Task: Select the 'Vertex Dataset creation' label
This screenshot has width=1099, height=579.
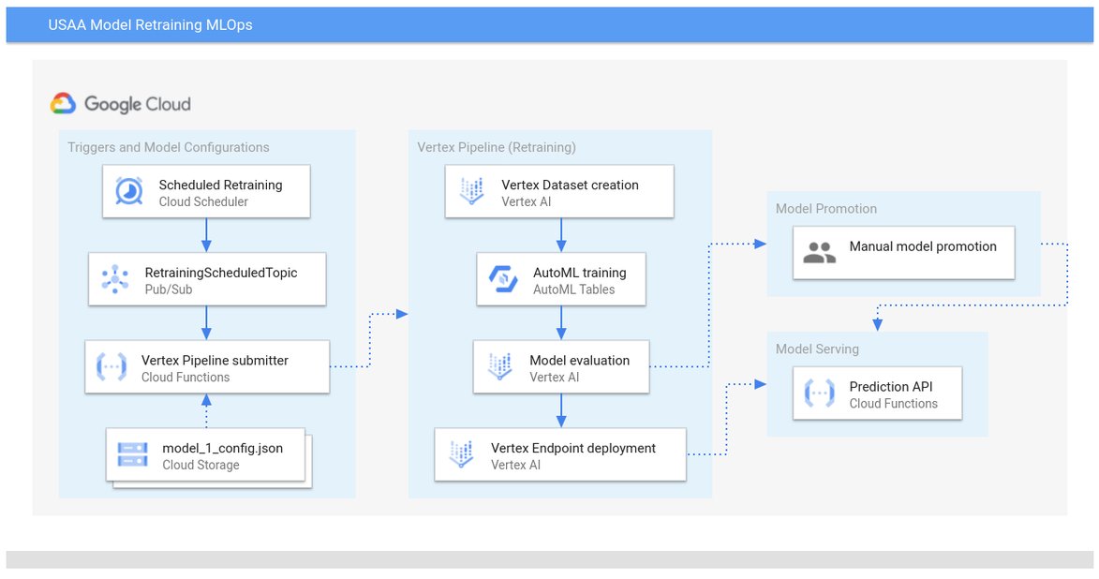Action: pyautogui.click(x=571, y=186)
